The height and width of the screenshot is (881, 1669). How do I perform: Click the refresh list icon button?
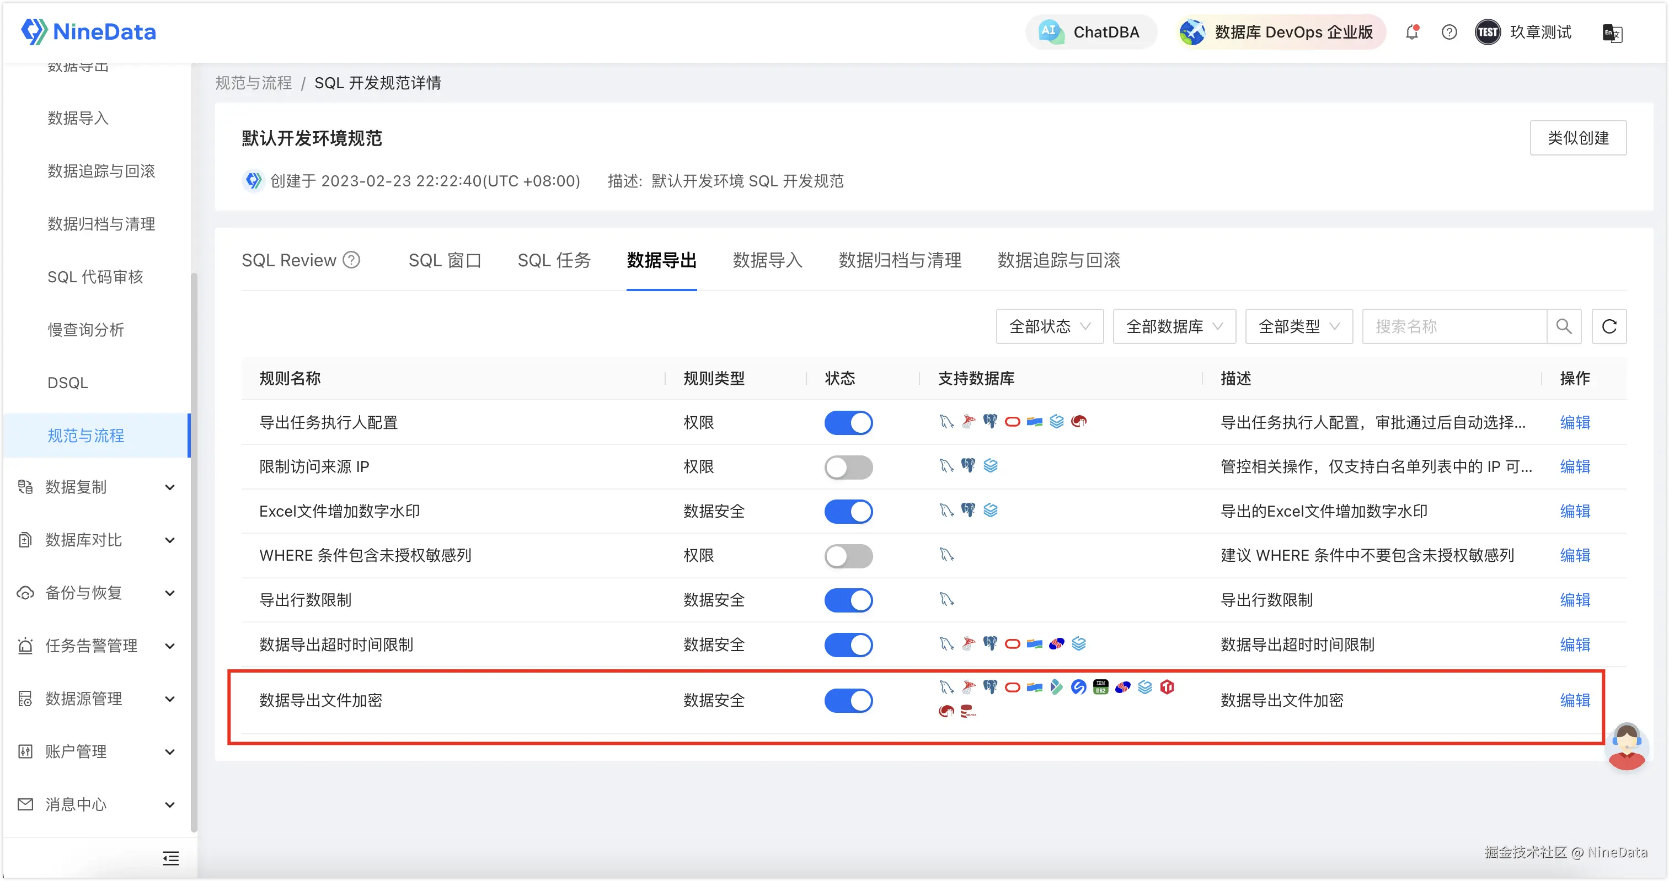[1609, 326]
